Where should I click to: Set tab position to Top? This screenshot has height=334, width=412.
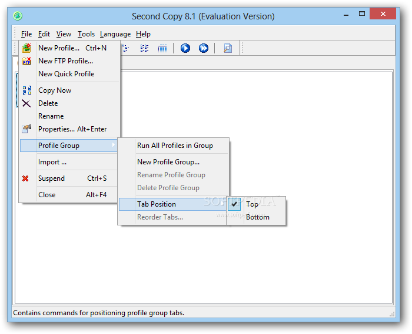[x=256, y=204]
